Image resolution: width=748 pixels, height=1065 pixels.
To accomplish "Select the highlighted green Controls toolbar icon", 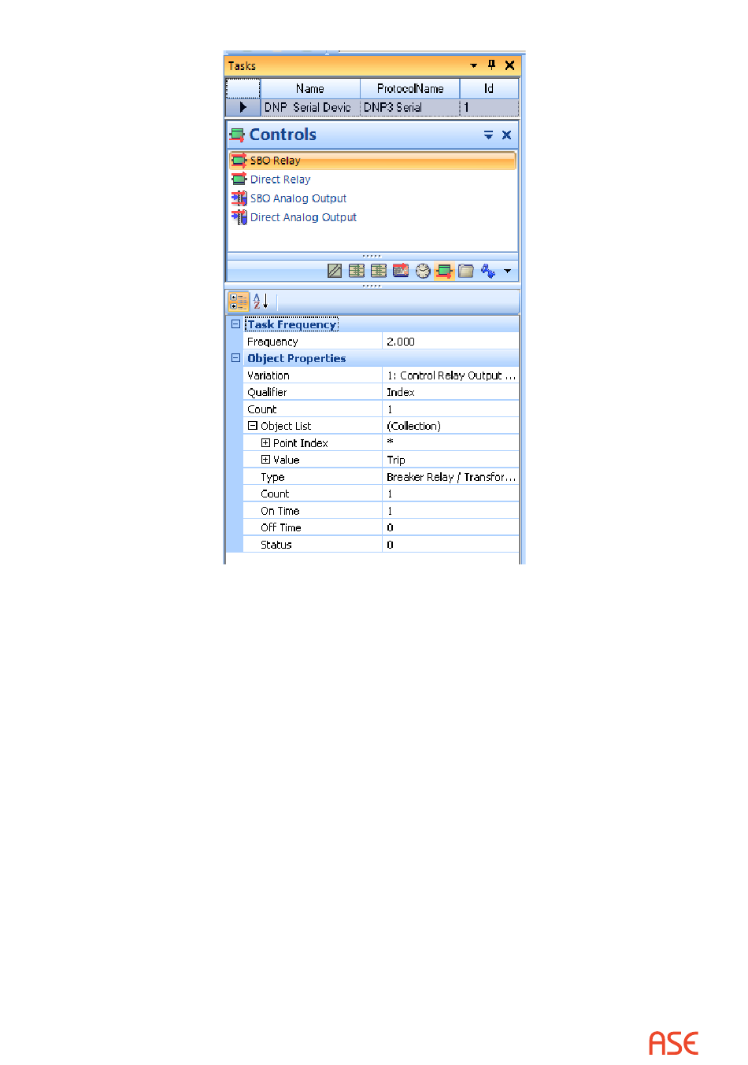I will pos(444,272).
